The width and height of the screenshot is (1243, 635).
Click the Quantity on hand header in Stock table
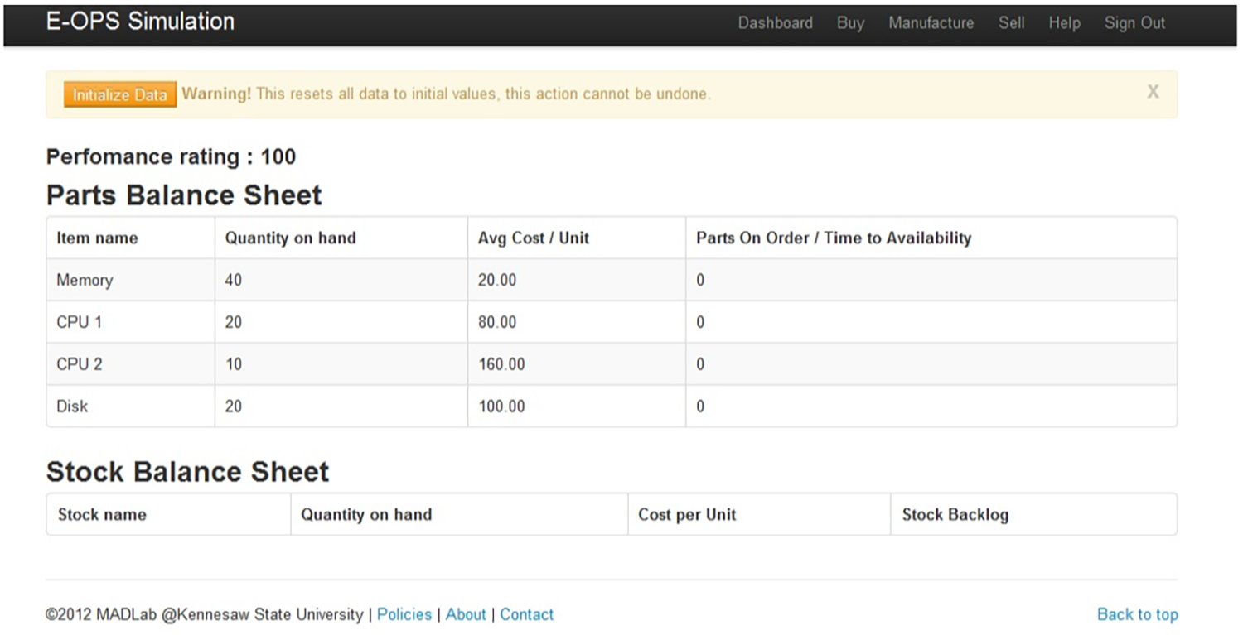(365, 515)
